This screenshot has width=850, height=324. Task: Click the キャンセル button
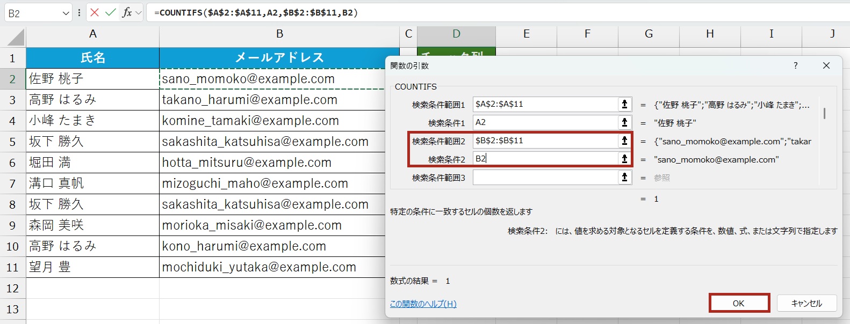tap(806, 303)
